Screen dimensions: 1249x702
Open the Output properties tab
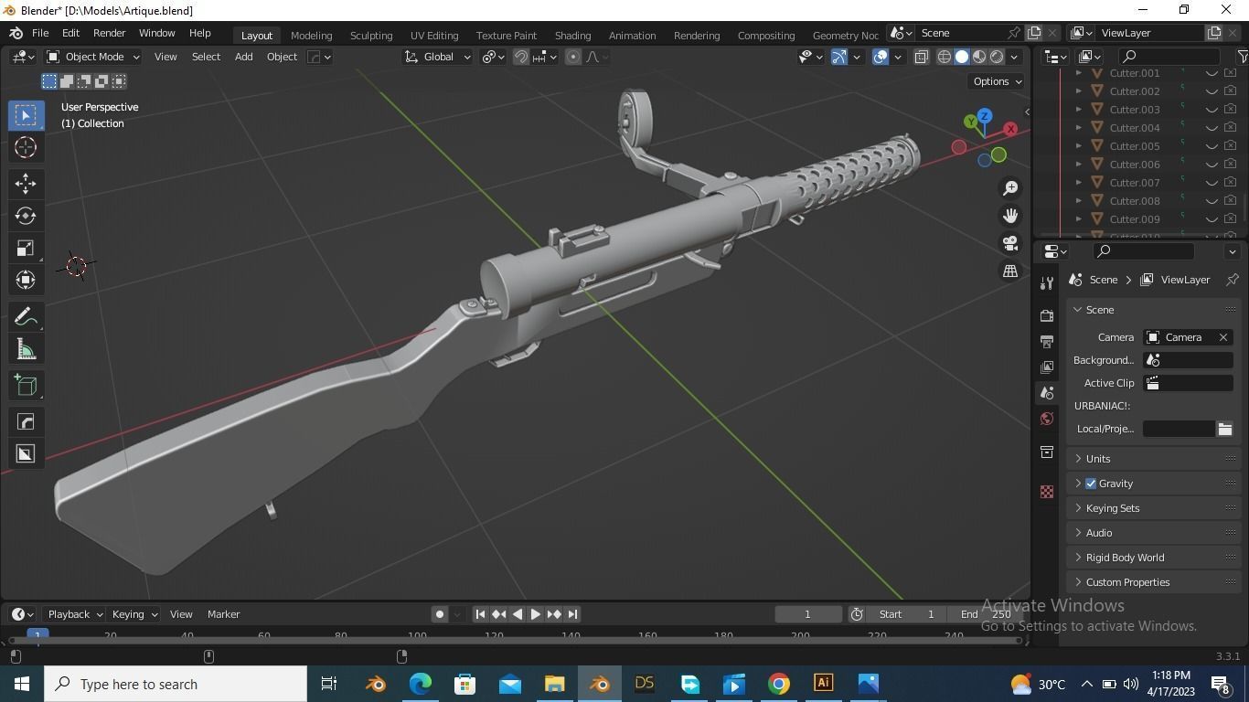pos(1047,341)
